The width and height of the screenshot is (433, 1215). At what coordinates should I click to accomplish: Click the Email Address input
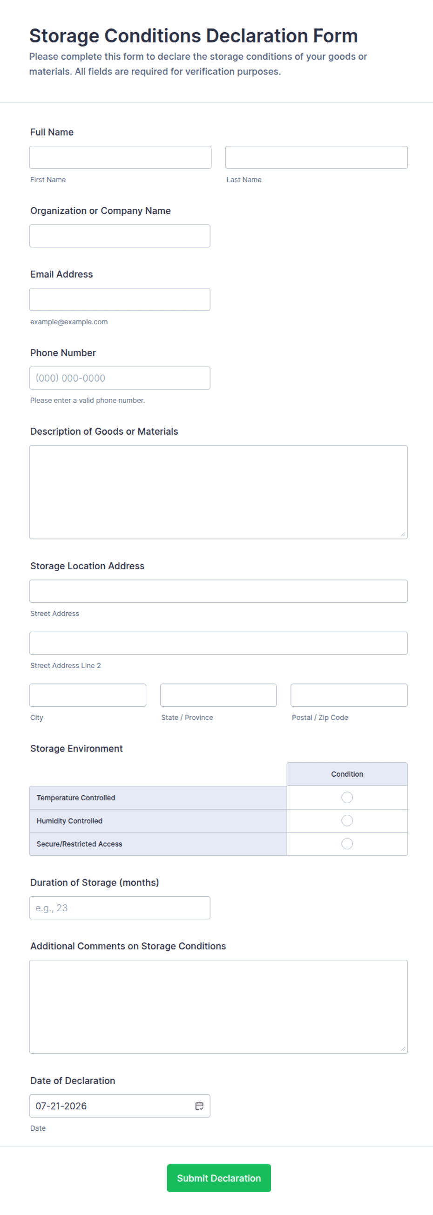pos(120,300)
